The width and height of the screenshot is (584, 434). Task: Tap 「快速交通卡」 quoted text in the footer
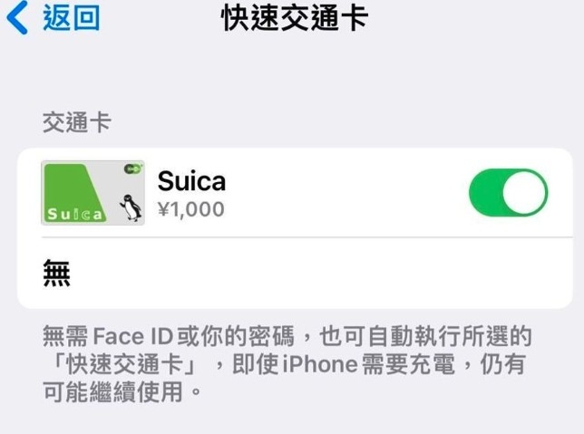pos(124,364)
